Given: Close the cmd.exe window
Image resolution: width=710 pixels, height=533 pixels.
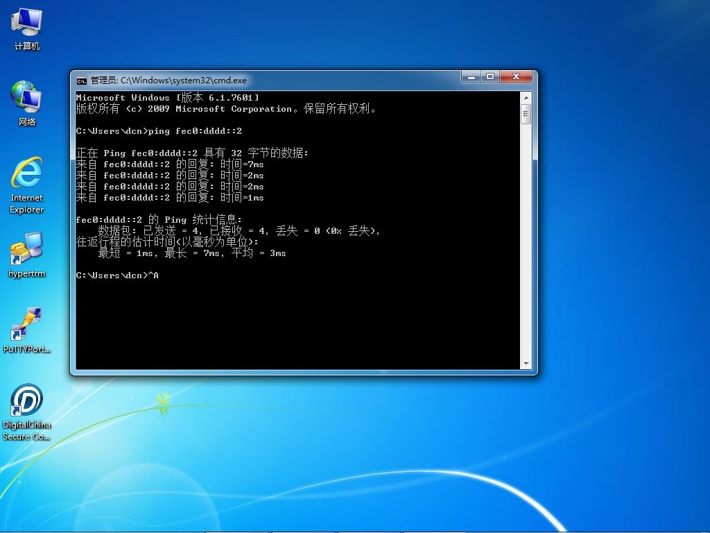Looking at the screenshot, I should point(516,77).
